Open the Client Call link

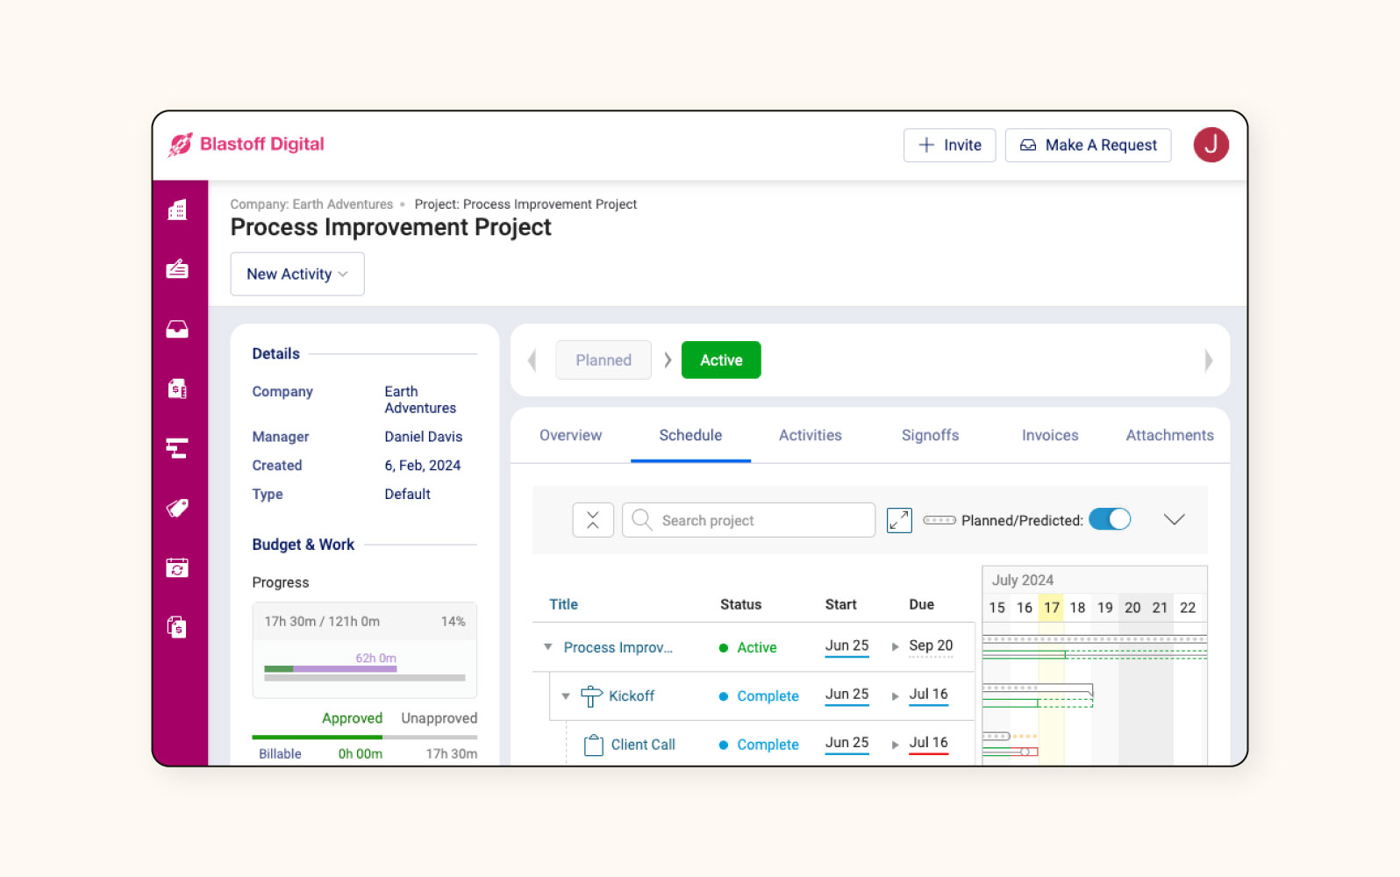pos(643,745)
